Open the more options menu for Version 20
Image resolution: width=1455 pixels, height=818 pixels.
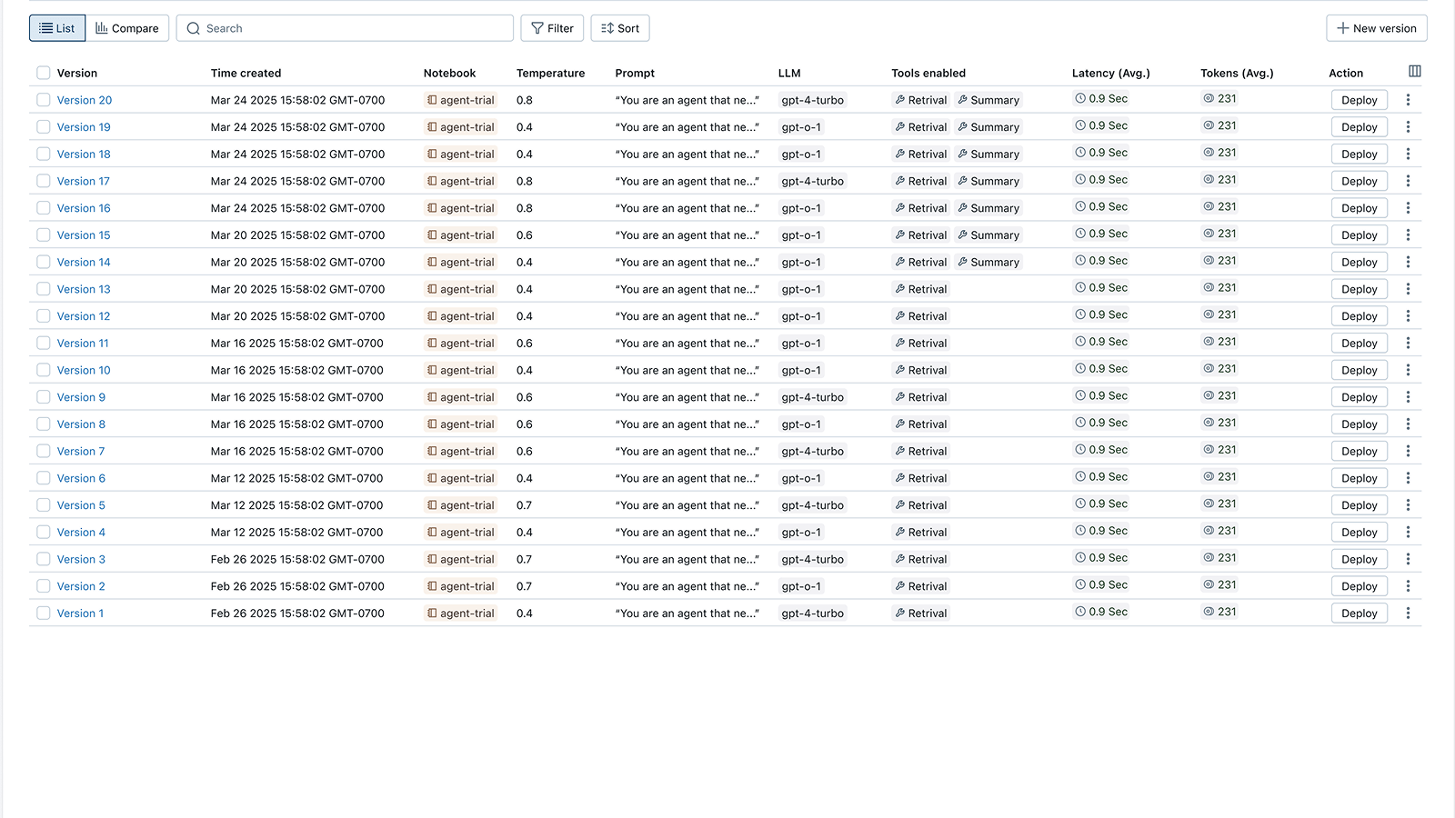click(x=1408, y=100)
